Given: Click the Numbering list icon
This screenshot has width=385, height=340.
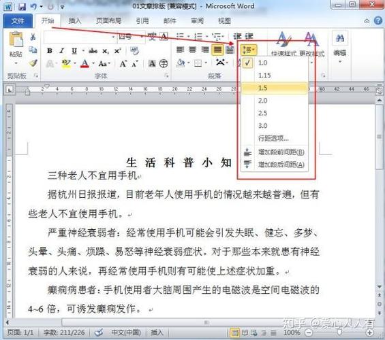Looking at the screenshot, I should pos(198,37).
